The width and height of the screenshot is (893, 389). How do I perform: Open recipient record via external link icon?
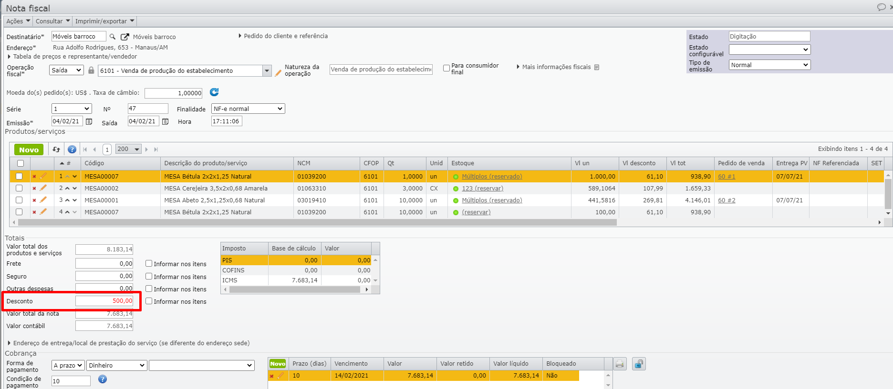[125, 37]
